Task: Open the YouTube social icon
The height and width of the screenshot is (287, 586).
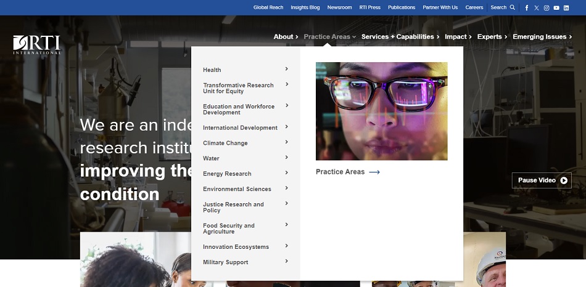Action: (556, 8)
